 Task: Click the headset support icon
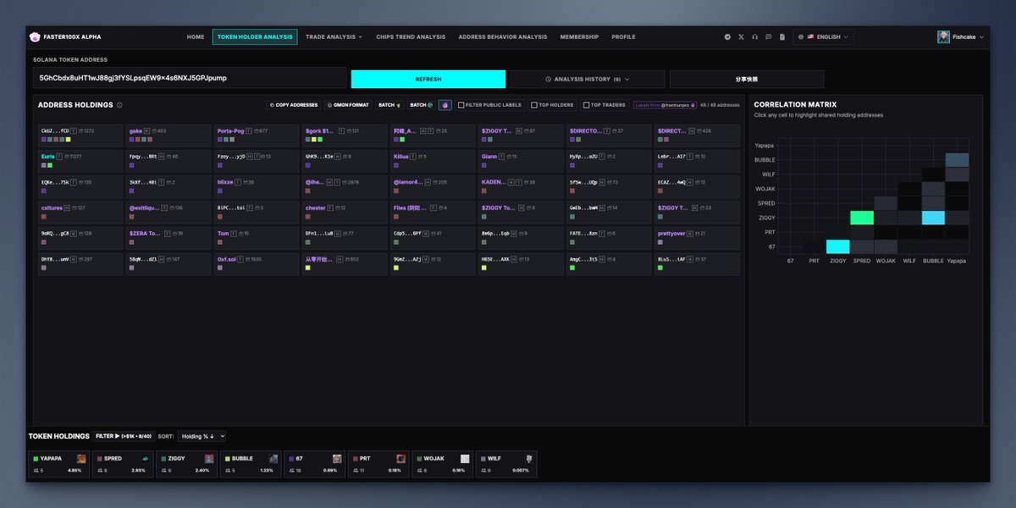pos(755,36)
